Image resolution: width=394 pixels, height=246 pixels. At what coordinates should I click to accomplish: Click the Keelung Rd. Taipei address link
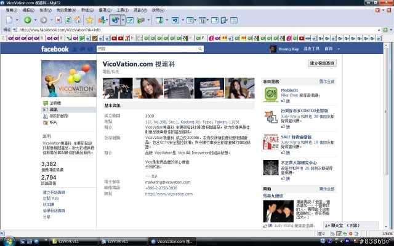click(192, 122)
